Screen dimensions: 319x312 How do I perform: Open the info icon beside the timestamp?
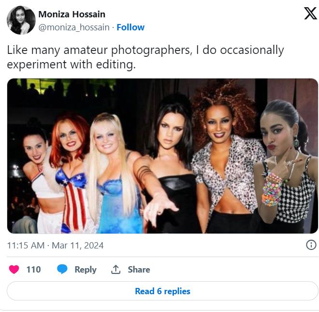(311, 245)
